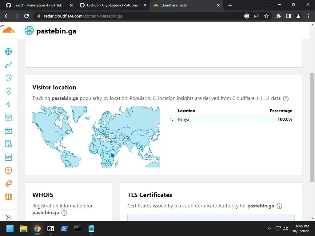The height and width of the screenshot is (236, 315).
Task: Click the Location column header
Action: 186,111
